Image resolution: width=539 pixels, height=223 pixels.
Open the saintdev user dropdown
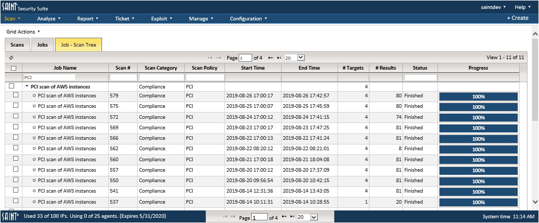[493, 7]
